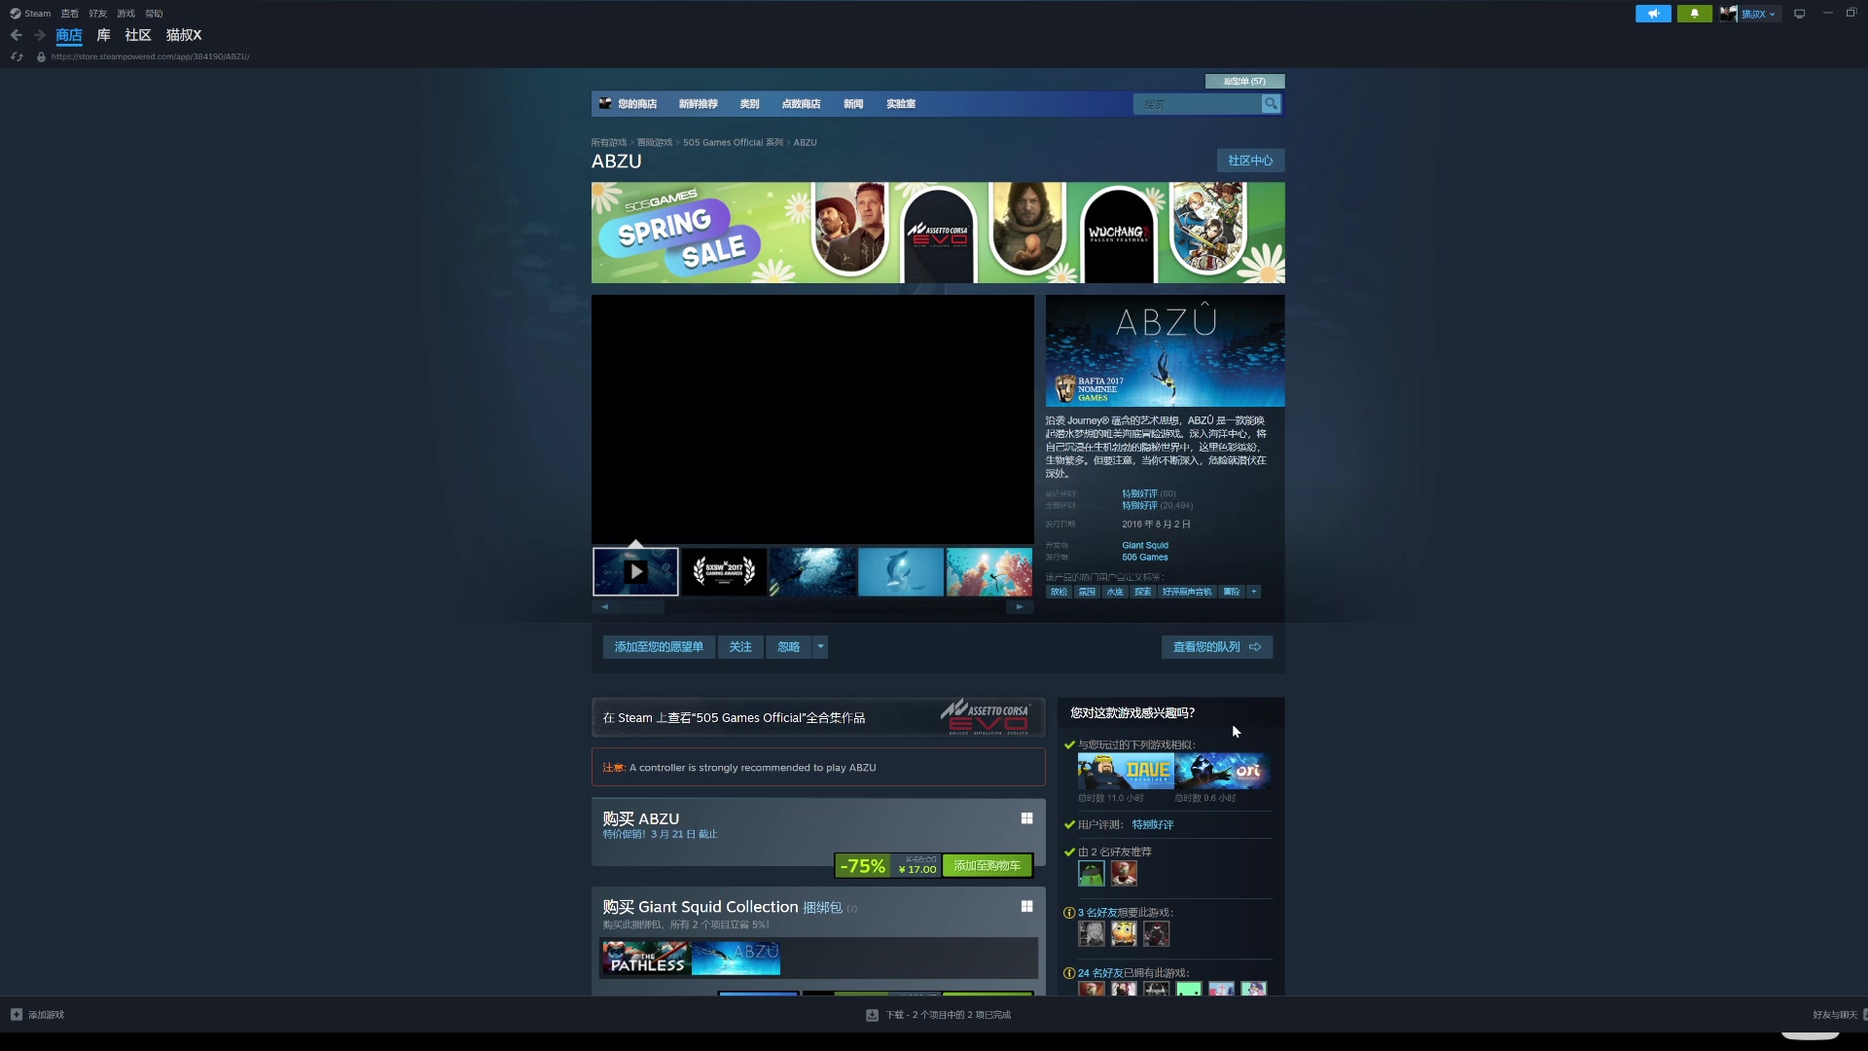
Task: Open the Ori similar game thumbnail
Action: click(x=1222, y=771)
